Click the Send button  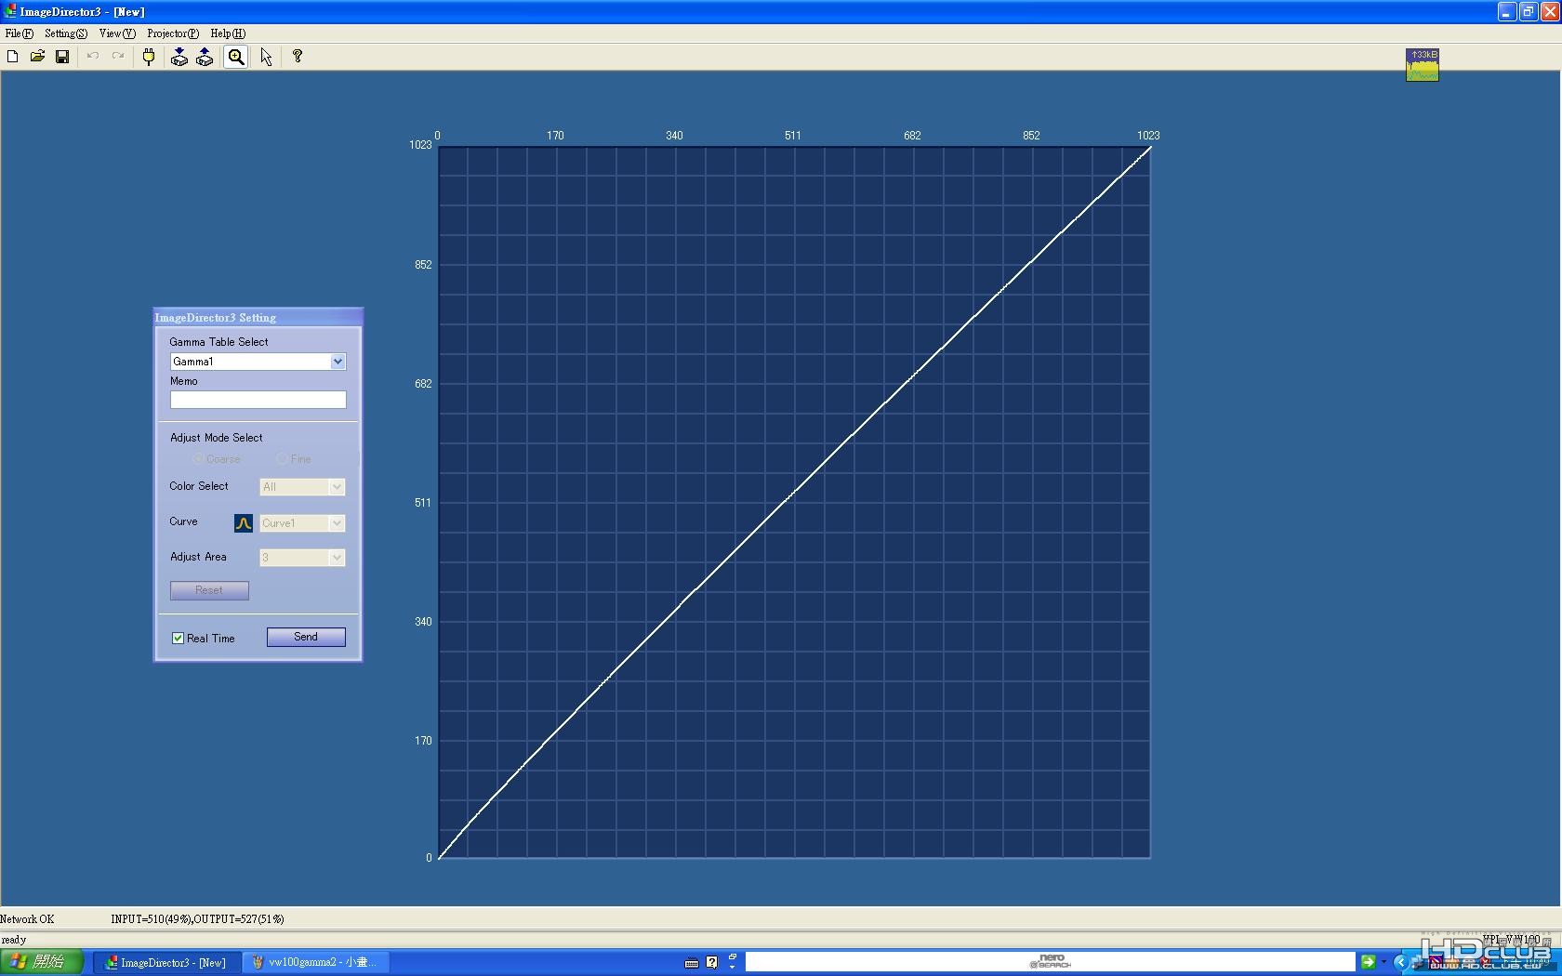pyautogui.click(x=306, y=637)
